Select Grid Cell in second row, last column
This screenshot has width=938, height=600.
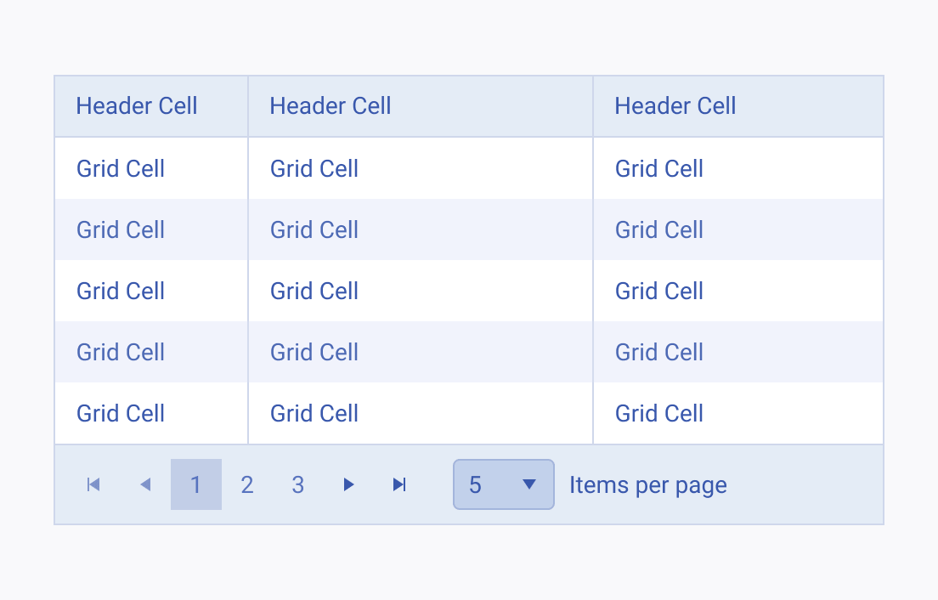(x=738, y=229)
